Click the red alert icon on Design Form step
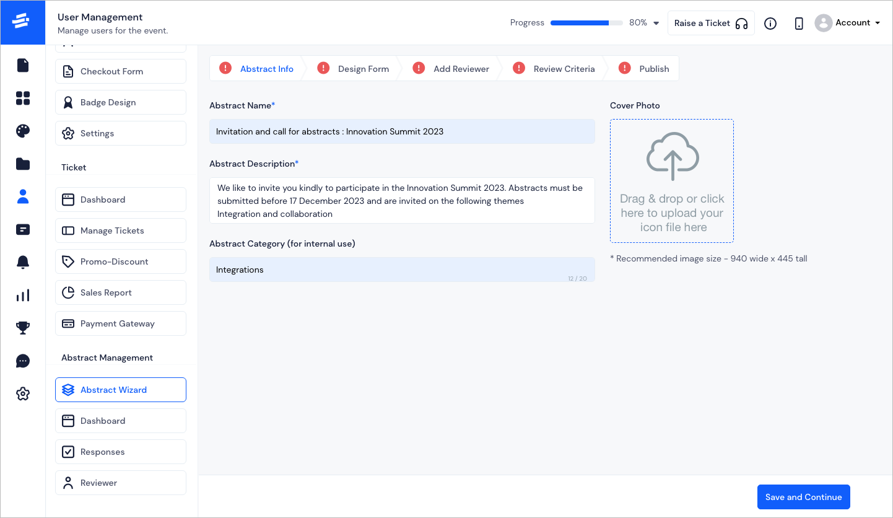This screenshot has height=518, width=893. click(x=323, y=68)
